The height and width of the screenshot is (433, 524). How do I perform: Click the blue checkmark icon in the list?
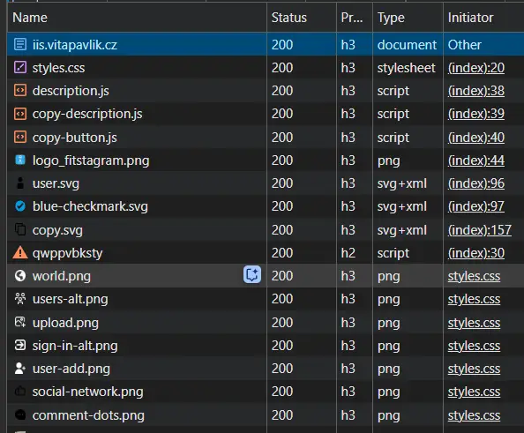coord(20,206)
